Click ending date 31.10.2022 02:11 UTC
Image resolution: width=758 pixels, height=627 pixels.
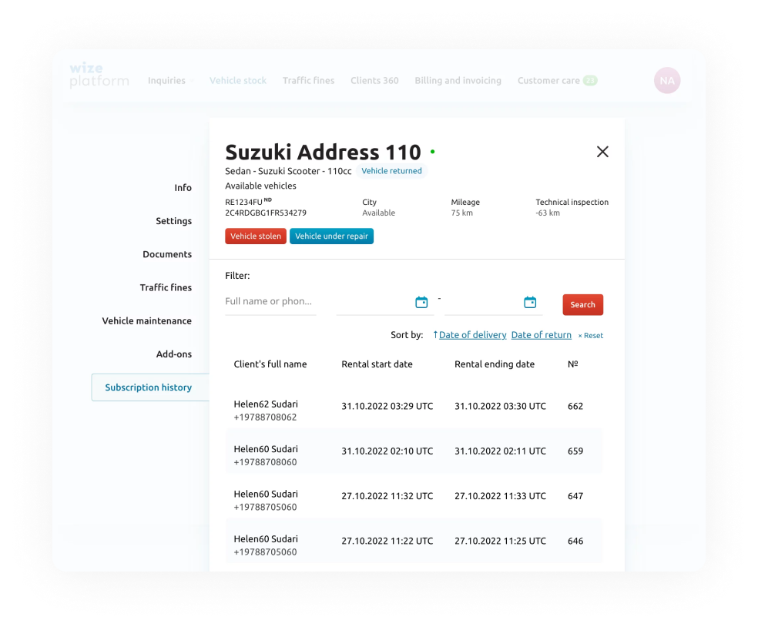tap(501, 451)
